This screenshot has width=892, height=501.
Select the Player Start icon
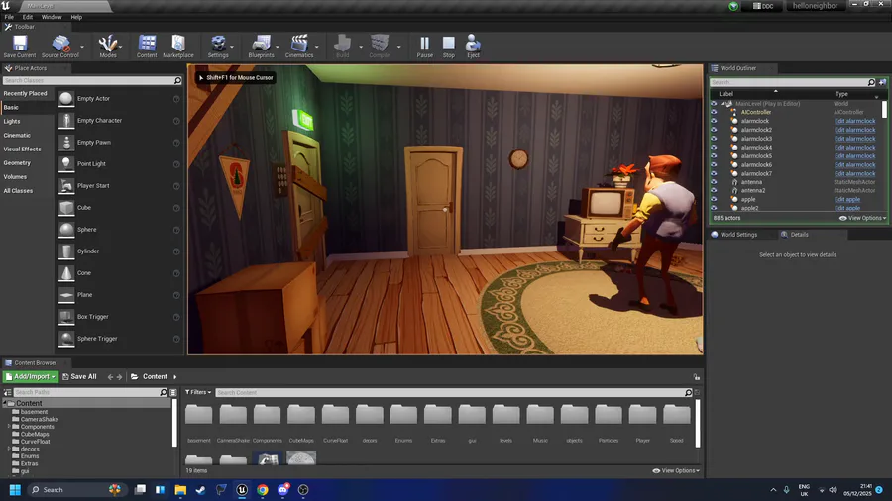(x=66, y=186)
